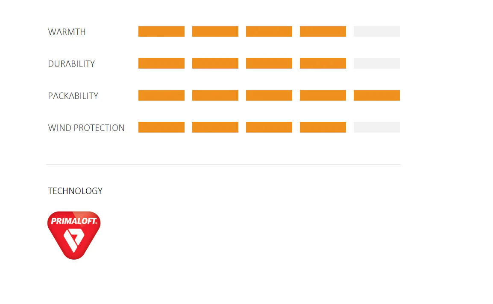Viewport: 493px width, 304px height.
Task: Select the WIND PROTECTION label
Action: click(x=86, y=128)
